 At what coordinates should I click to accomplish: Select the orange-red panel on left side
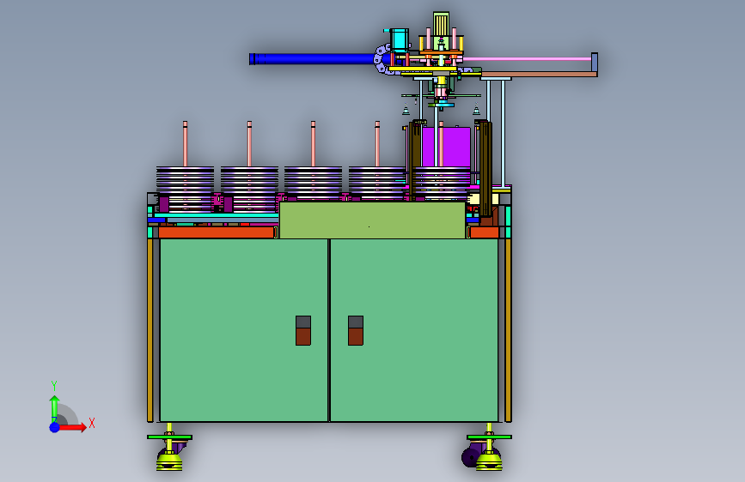pyautogui.click(x=217, y=232)
